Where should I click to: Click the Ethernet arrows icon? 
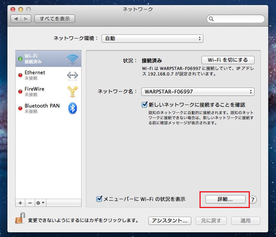(72, 75)
